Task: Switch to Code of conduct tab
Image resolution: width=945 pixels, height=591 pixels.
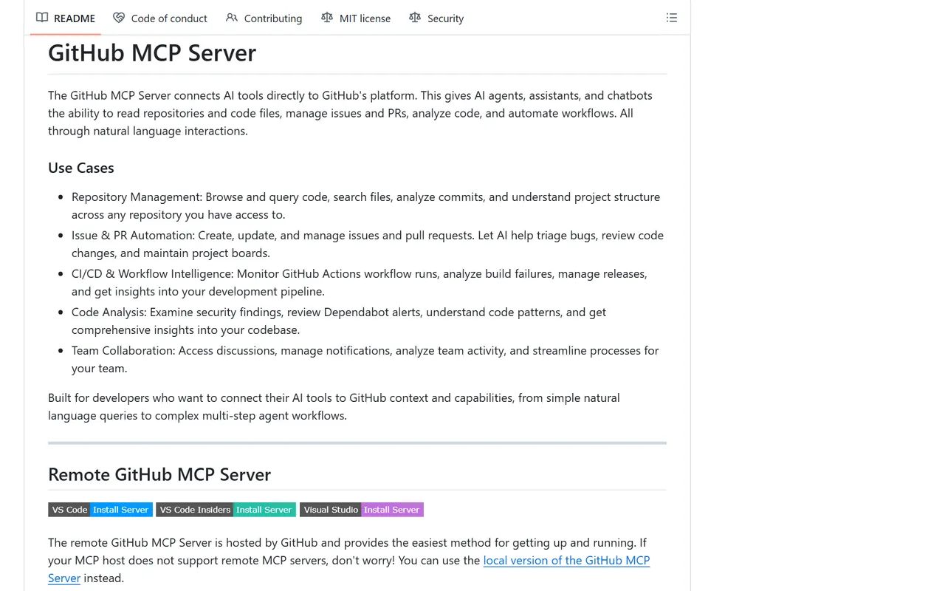Action: [x=160, y=18]
